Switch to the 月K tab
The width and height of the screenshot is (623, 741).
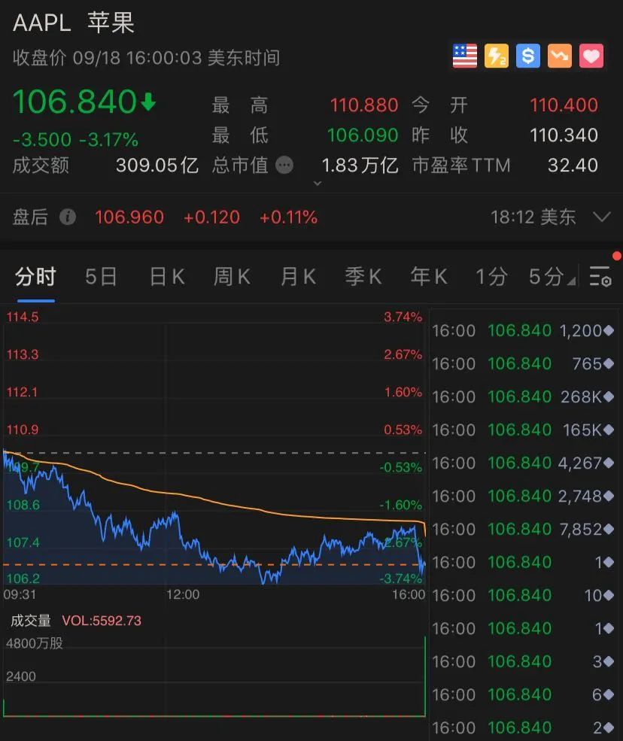tap(298, 276)
